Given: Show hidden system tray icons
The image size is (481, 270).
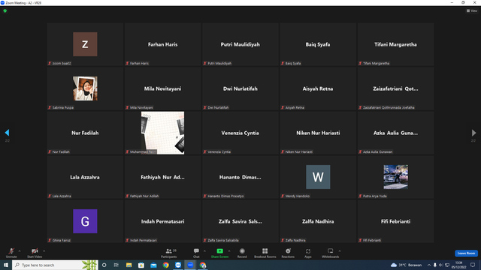Looking at the screenshot, I should click(429, 265).
